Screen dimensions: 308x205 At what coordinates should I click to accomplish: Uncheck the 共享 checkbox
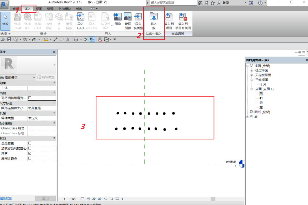tap(30, 153)
